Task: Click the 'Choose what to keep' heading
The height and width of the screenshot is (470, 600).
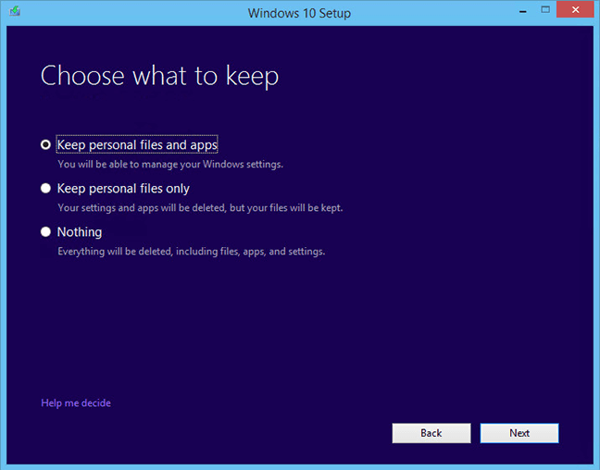Action: point(159,76)
